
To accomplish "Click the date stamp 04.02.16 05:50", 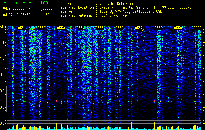I will (17, 15).
